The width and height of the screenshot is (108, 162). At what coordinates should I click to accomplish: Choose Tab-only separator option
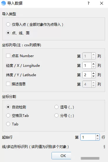click(x=8, y=124)
